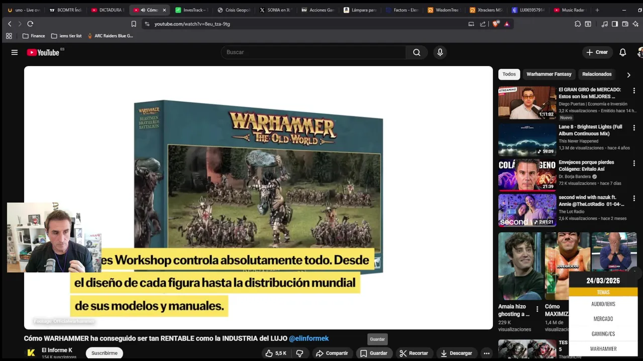Image resolution: width=643 pixels, height=361 pixels.
Task: Open the media control music note icon
Action: tap(604, 24)
